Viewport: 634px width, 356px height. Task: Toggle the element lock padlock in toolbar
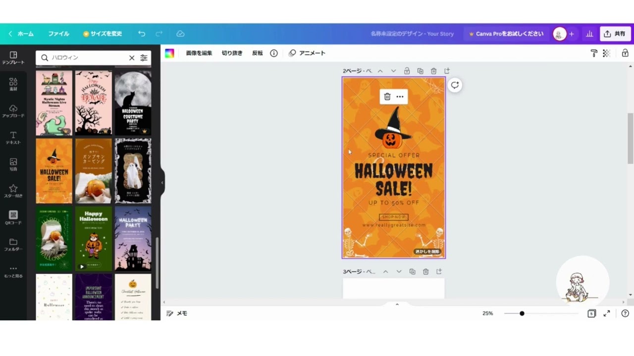click(625, 53)
